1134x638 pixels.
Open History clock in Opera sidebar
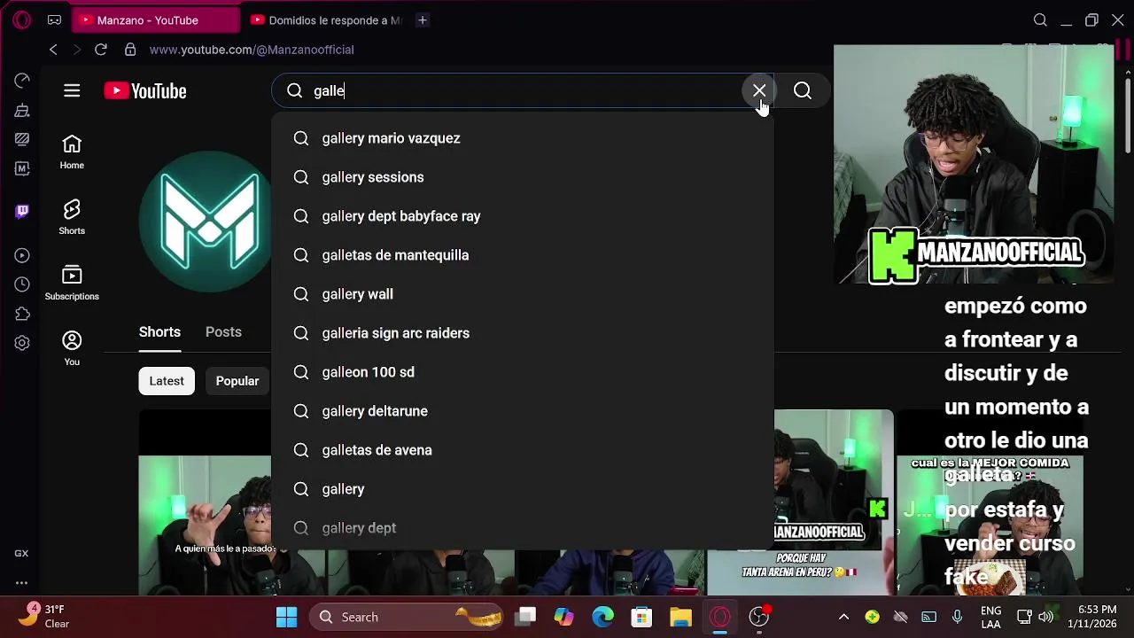tap(22, 284)
